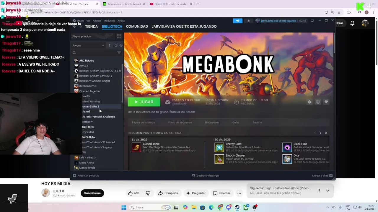The width and height of the screenshot is (378, 212).
Task: Open Megabonk game settings gear icon
Action: (309, 102)
